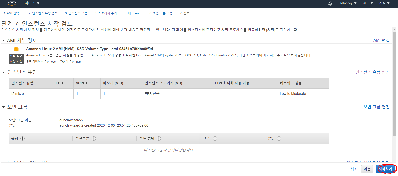Click info icon next to 유형 column
The width and height of the screenshot is (398, 176).
(22, 138)
